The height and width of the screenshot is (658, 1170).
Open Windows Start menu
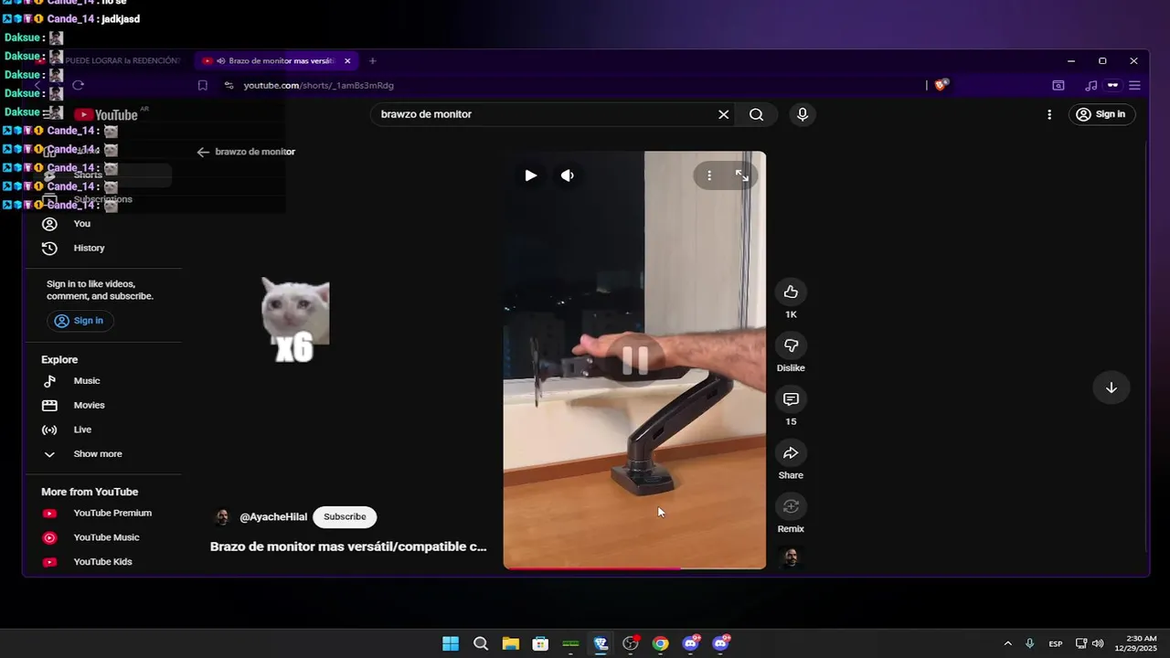click(451, 643)
